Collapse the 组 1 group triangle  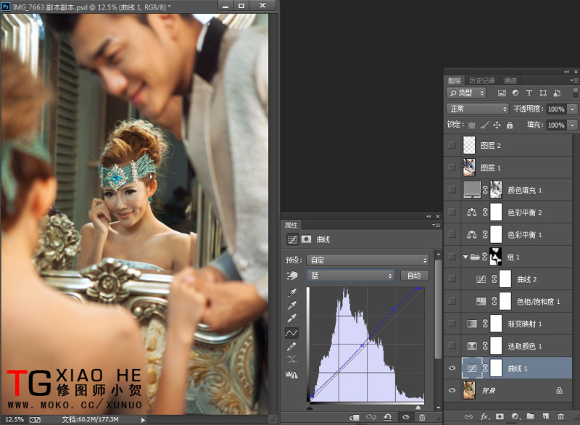tap(465, 257)
